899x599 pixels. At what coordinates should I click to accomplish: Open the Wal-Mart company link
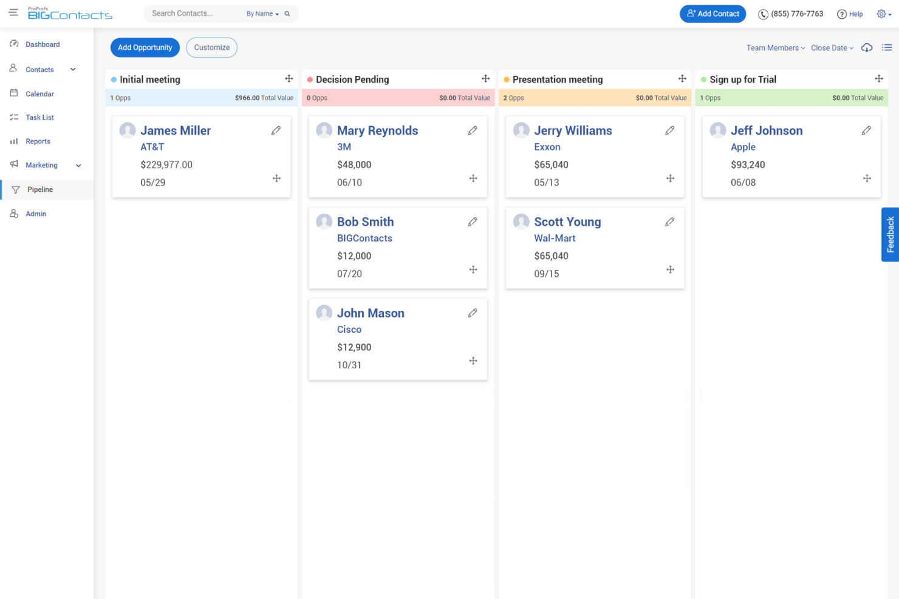(555, 239)
